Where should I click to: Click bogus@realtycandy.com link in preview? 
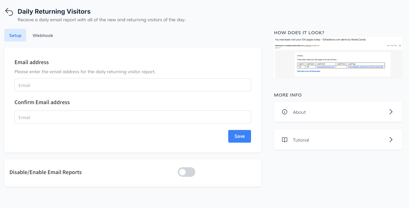tap(326, 67)
